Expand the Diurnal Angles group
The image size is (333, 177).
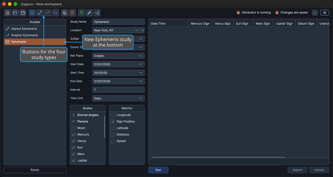74,115
